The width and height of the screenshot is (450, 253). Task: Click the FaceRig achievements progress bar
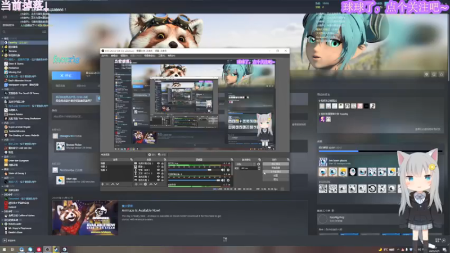click(380, 151)
